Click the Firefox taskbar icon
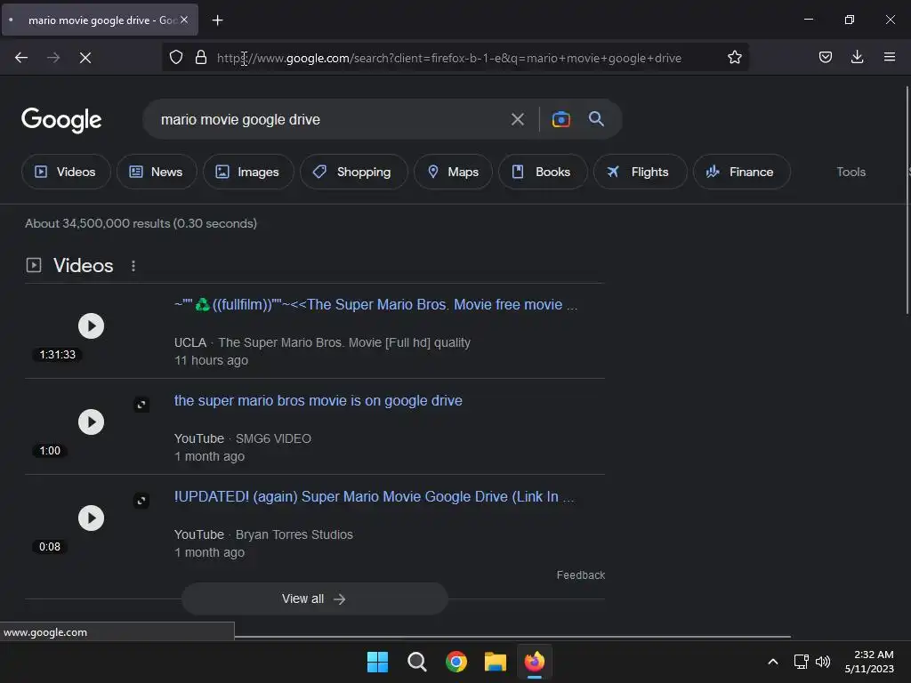 coord(535,662)
